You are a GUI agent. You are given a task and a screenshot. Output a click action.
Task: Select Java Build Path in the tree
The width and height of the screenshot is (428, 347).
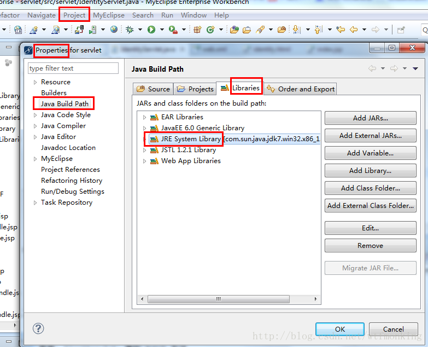(65, 104)
